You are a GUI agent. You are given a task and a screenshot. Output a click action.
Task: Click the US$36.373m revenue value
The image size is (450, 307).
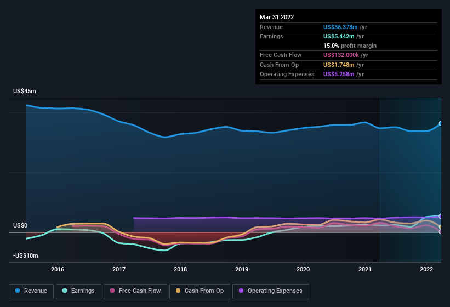[340, 27]
